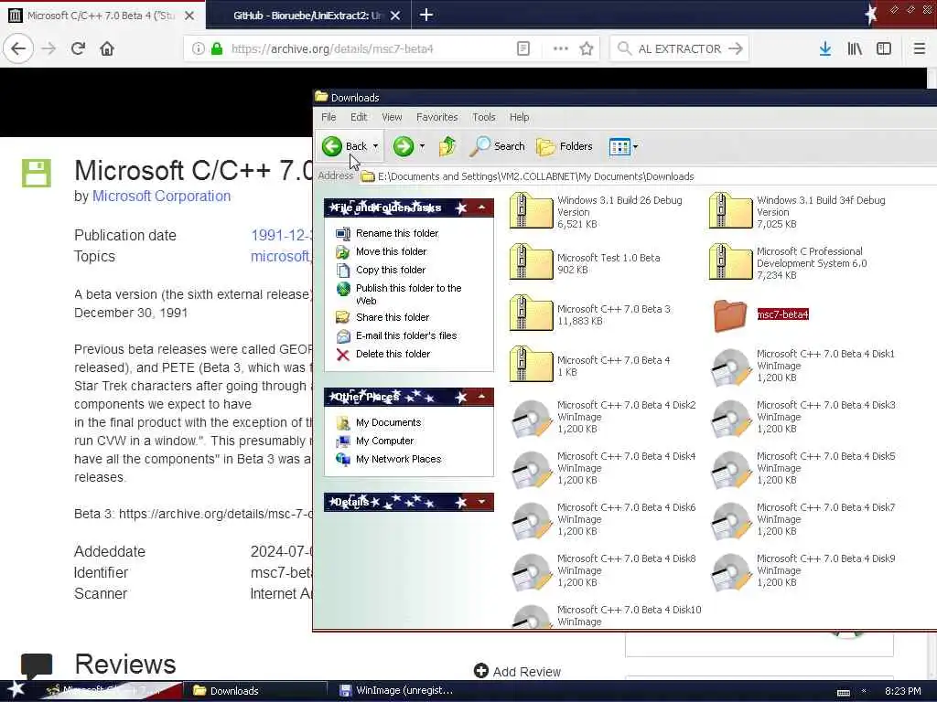Click Explorer Search toolbar button
Image resolution: width=937 pixels, height=702 pixels.
point(497,146)
